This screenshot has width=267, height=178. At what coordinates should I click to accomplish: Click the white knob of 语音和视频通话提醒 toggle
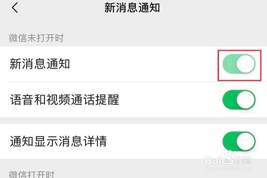click(246, 100)
